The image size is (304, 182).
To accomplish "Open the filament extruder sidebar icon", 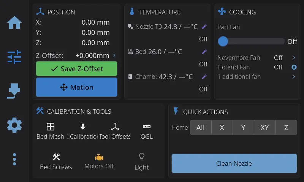I will point(14,91).
